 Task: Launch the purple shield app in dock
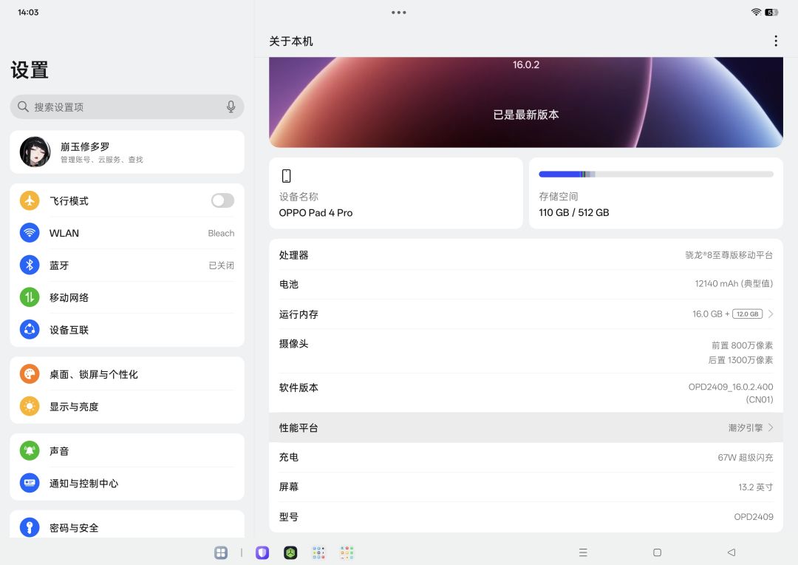262,552
